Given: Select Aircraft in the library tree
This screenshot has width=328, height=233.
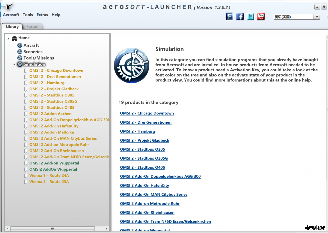Looking at the screenshot, I should (31, 45).
